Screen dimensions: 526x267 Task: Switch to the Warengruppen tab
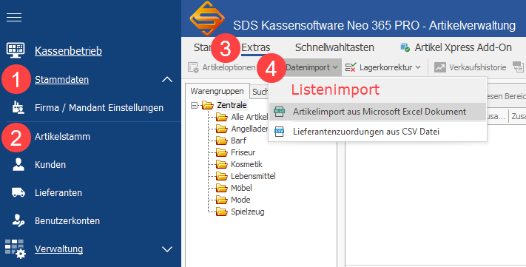point(217,91)
